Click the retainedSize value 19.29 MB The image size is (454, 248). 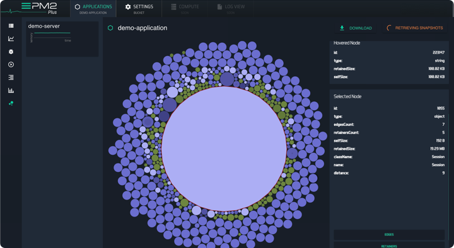click(437, 149)
